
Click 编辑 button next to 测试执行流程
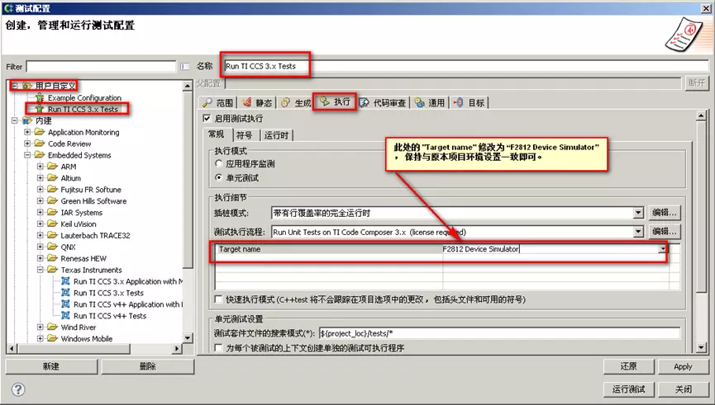pos(665,232)
